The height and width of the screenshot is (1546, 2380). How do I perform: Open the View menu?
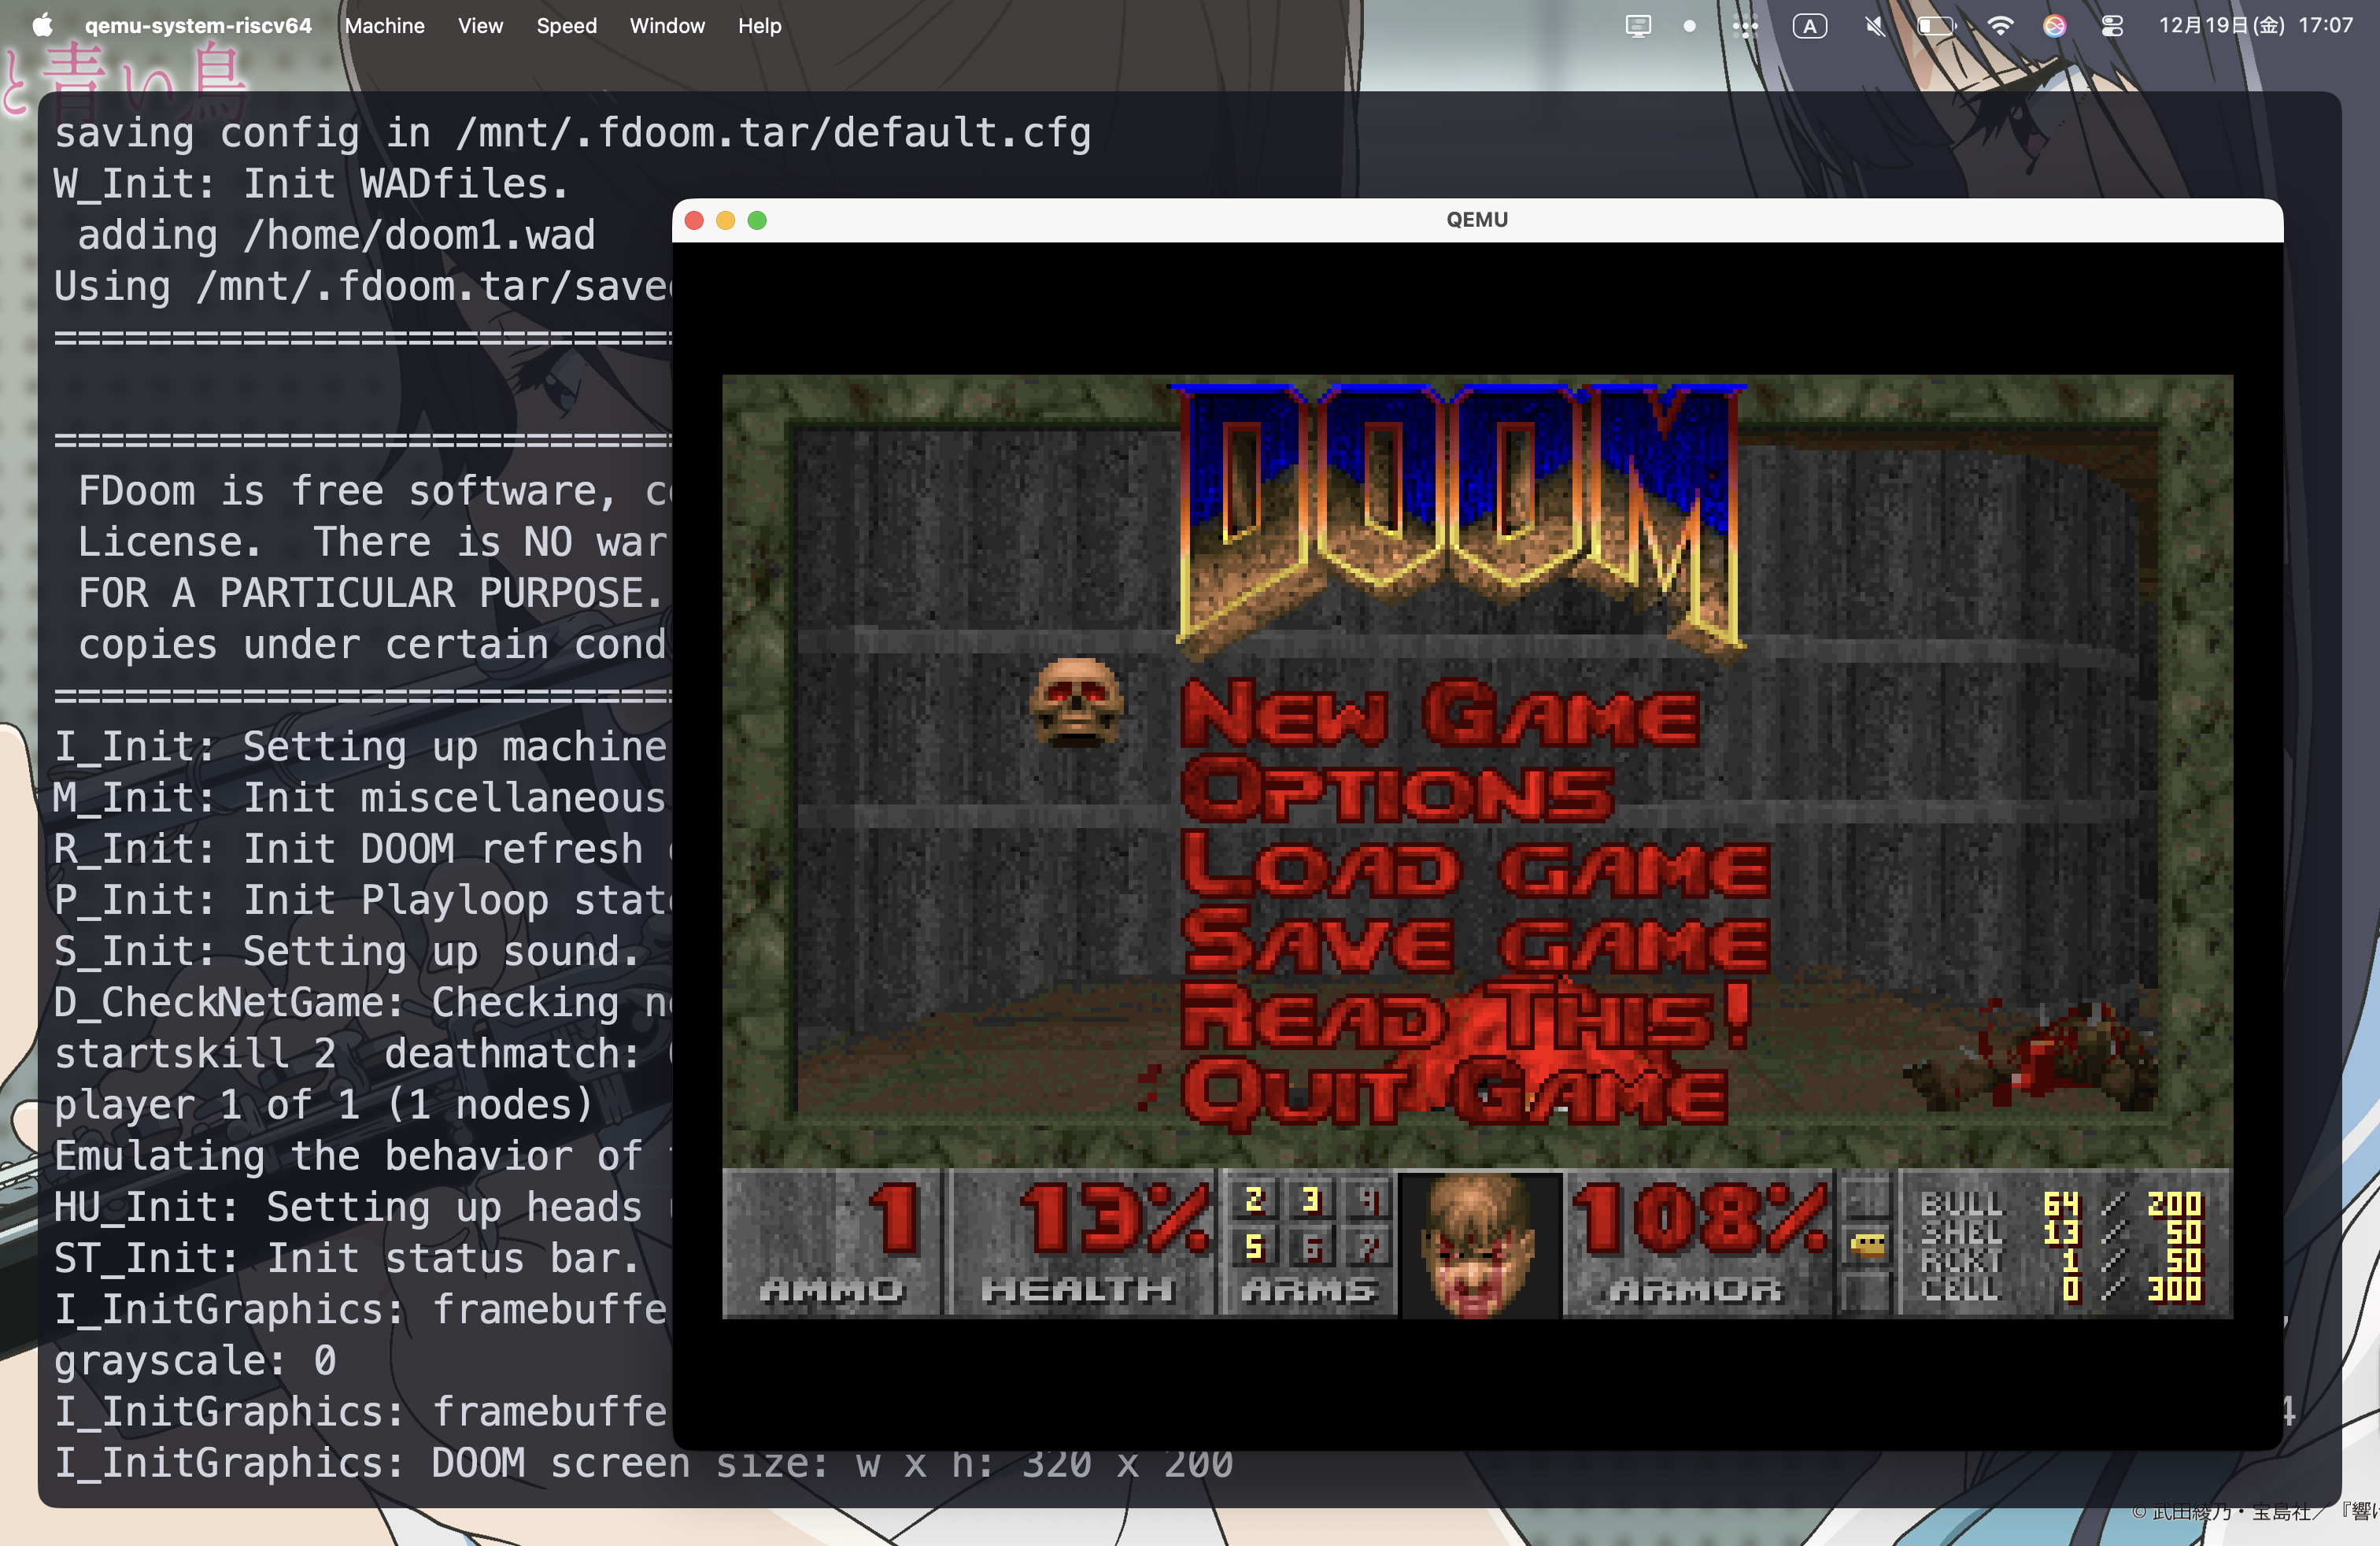coord(480,26)
